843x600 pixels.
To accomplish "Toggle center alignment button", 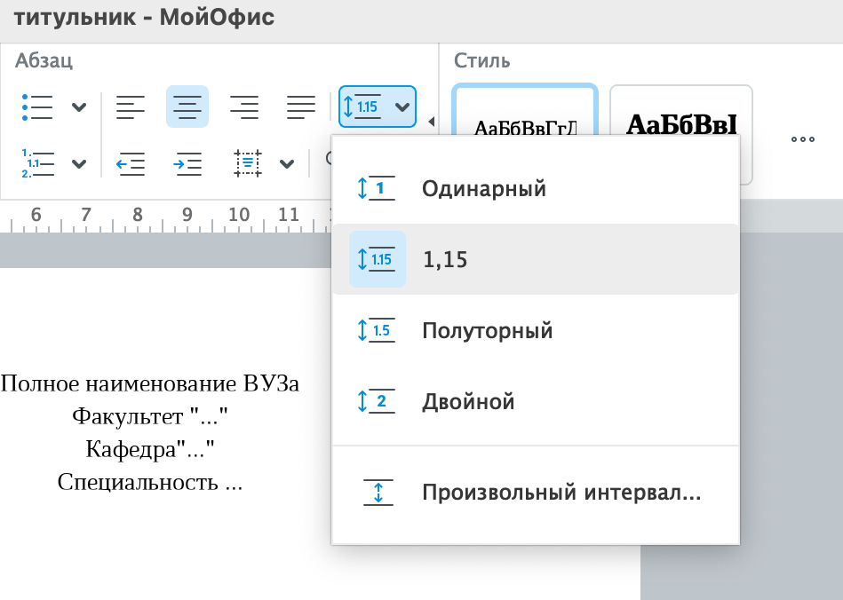I will [x=187, y=107].
